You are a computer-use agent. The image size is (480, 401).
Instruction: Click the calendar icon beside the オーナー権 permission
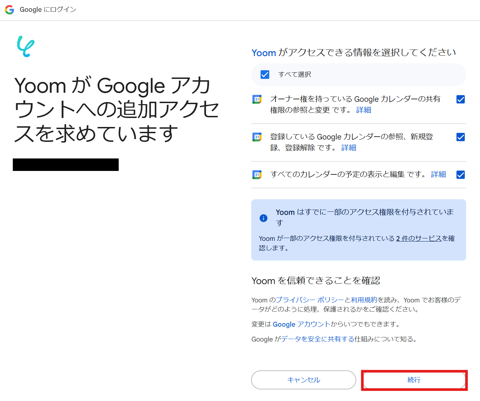pos(257,100)
